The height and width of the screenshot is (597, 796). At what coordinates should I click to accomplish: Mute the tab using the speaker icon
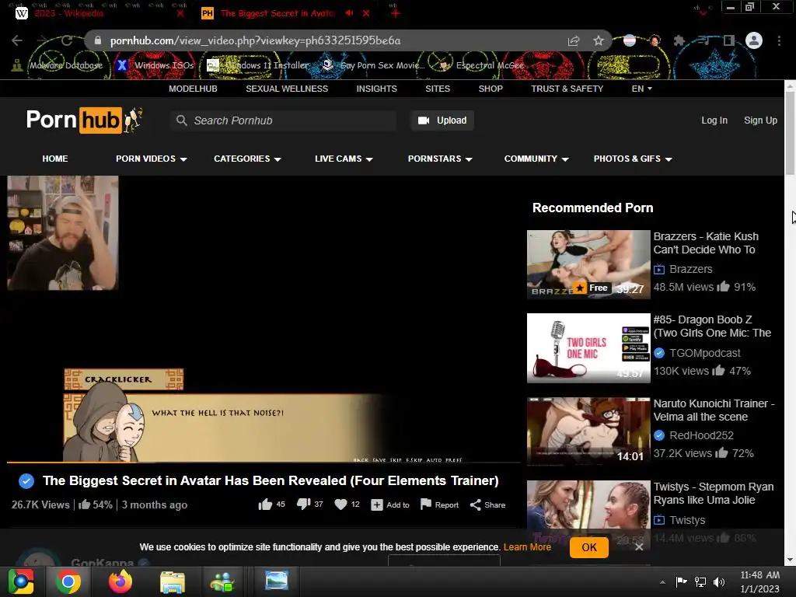(349, 13)
